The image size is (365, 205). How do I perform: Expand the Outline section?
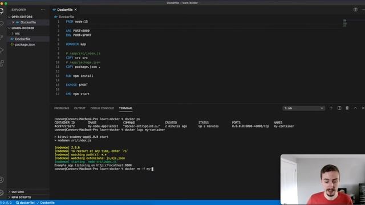pos(18,192)
